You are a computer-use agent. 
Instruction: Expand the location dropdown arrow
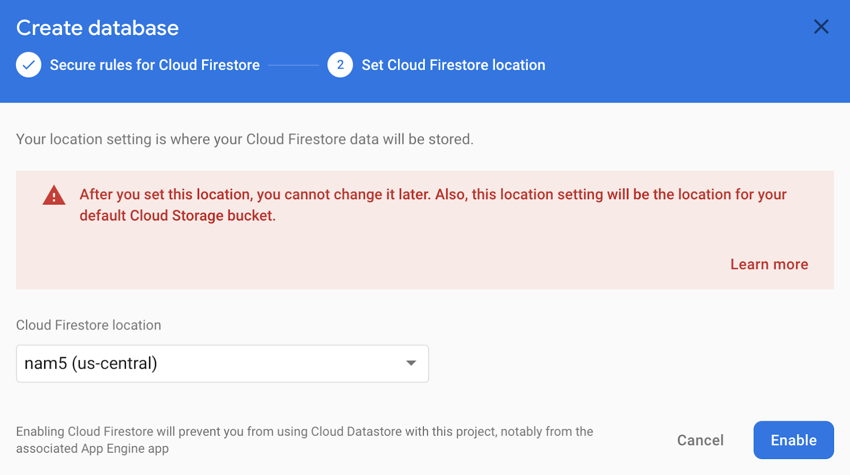[411, 363]
